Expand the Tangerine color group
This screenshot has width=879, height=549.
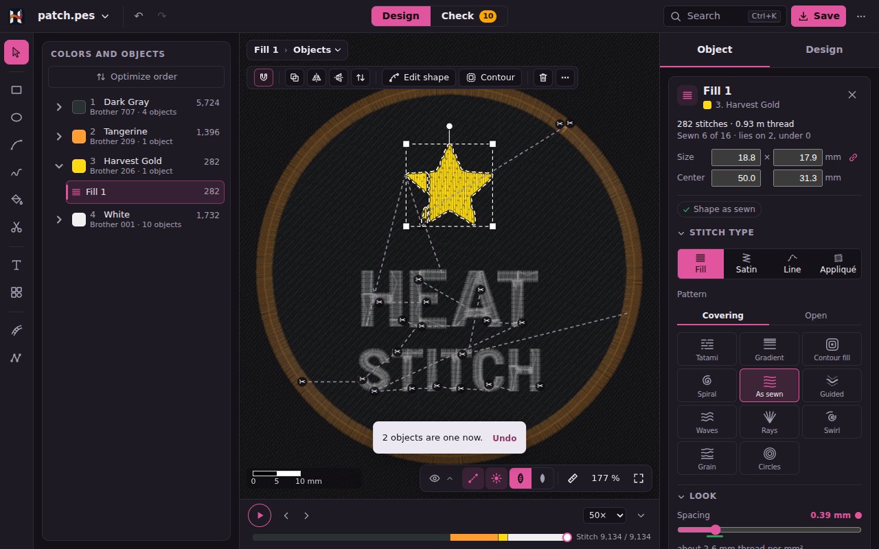click(59, 136)
